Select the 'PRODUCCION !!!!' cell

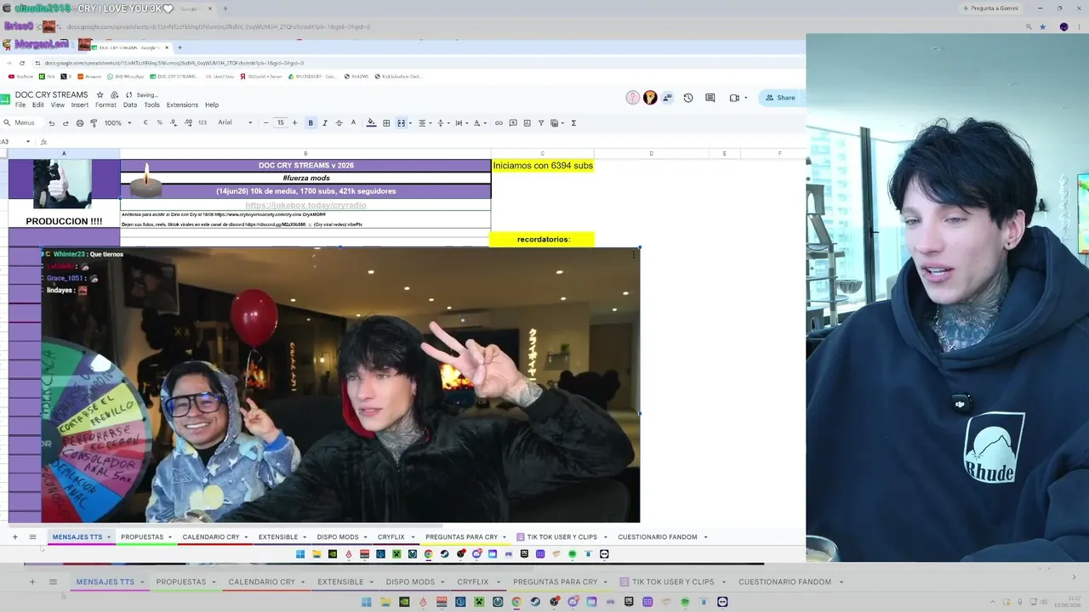(x=64, y=222)
